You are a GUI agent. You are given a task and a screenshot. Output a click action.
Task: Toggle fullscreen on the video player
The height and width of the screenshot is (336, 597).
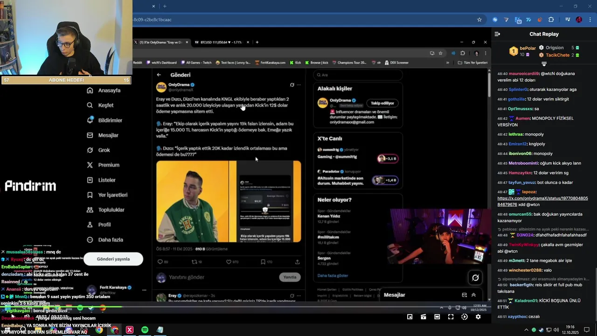click(451, 317)
